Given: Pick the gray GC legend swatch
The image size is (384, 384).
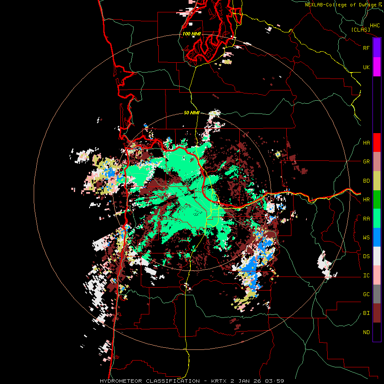Looking at the screenshot, I should point(377,294).
